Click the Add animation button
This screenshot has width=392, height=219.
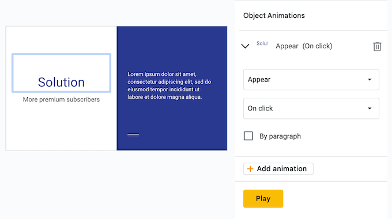(x=278, y=168)
